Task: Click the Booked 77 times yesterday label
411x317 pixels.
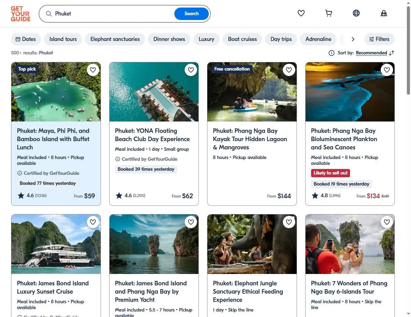Action: pyautogui.click(x=48, y=183)
